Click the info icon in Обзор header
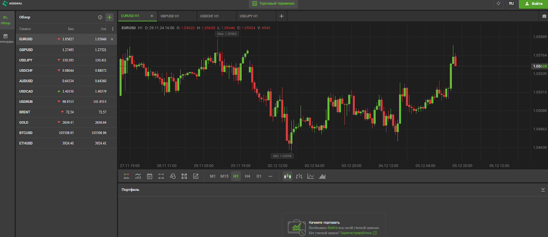Image resolution: width=548 pixels, height=237 pixels. point(100,17)
